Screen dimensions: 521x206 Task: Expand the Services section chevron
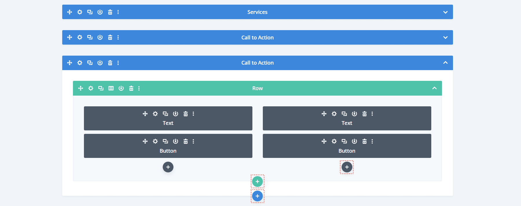coord(445,12)
